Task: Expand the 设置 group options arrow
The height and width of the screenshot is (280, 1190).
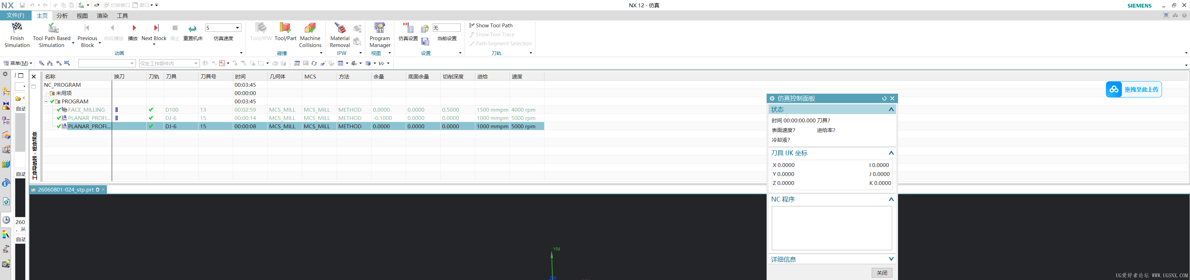Action: point(460,53)
